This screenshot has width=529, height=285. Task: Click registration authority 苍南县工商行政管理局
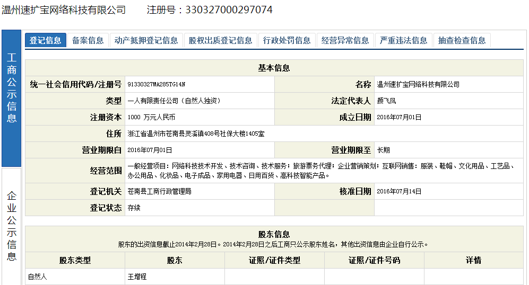160,191
